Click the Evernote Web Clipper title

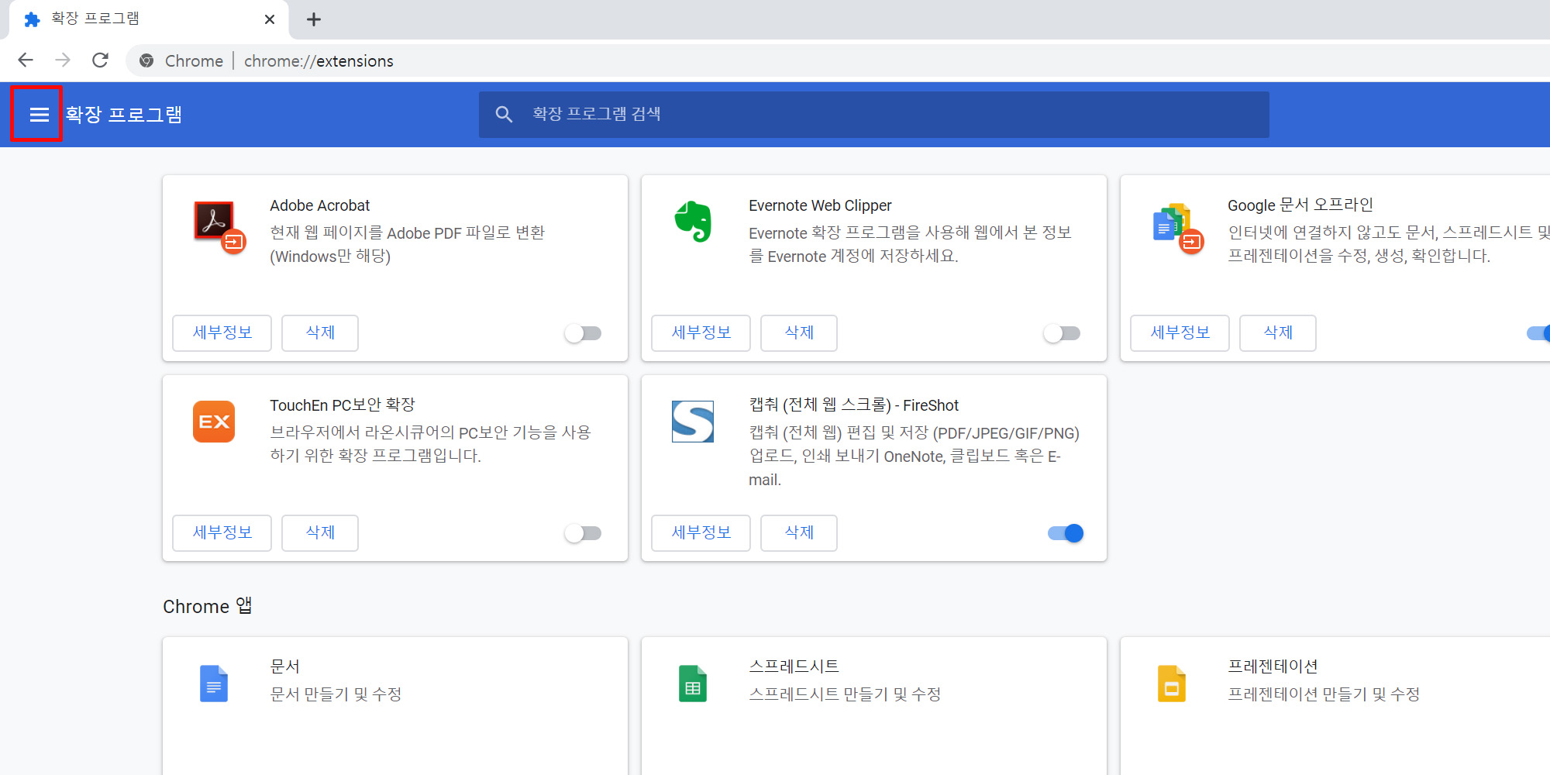(x=820, y=205)
